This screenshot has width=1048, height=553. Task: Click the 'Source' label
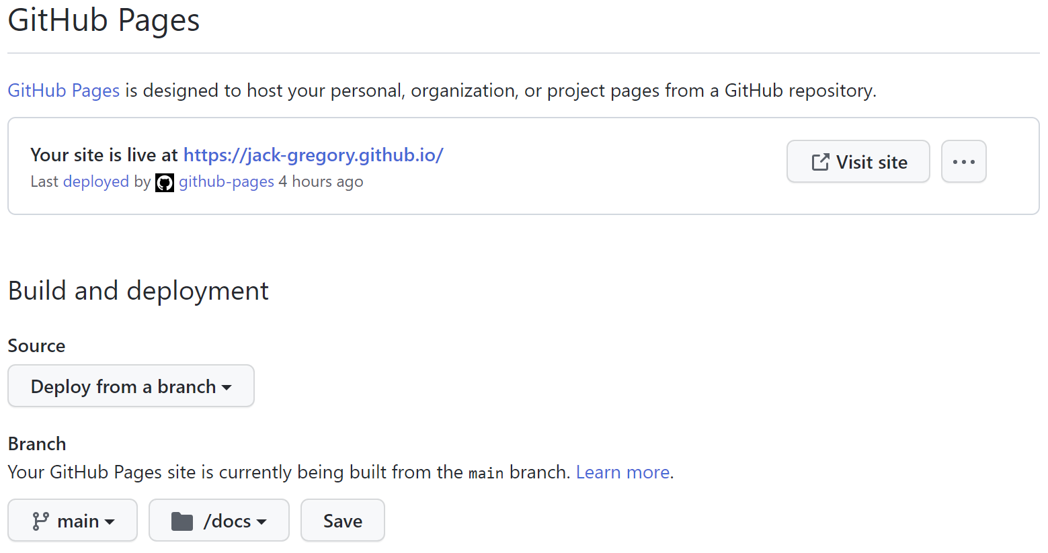pos(37,346)
